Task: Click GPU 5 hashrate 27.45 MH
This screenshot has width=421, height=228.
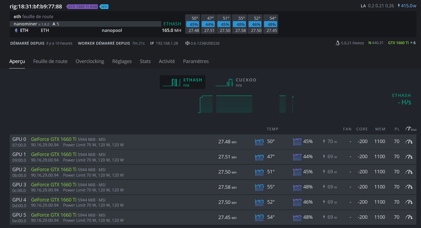Action: pyautogui.click(x=227, y=217)
